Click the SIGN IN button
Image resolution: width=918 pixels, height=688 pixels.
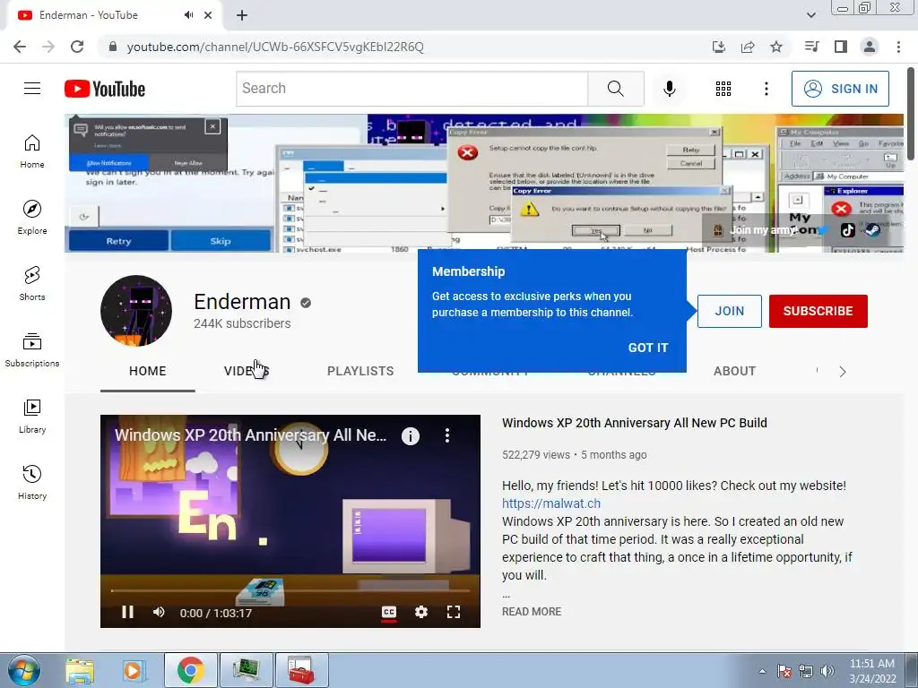coord(840,89)
